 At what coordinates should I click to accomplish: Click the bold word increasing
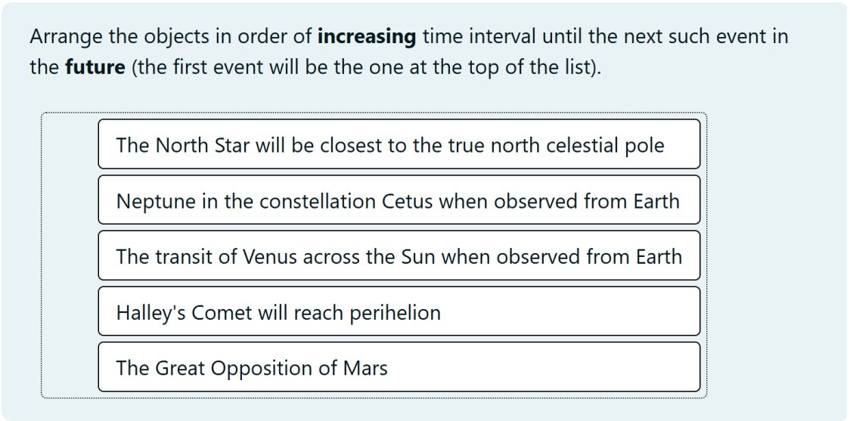click(367, 37)
